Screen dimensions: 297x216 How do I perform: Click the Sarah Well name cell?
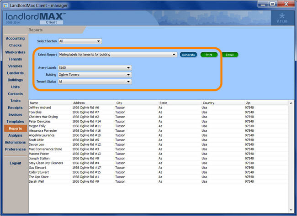37,181
